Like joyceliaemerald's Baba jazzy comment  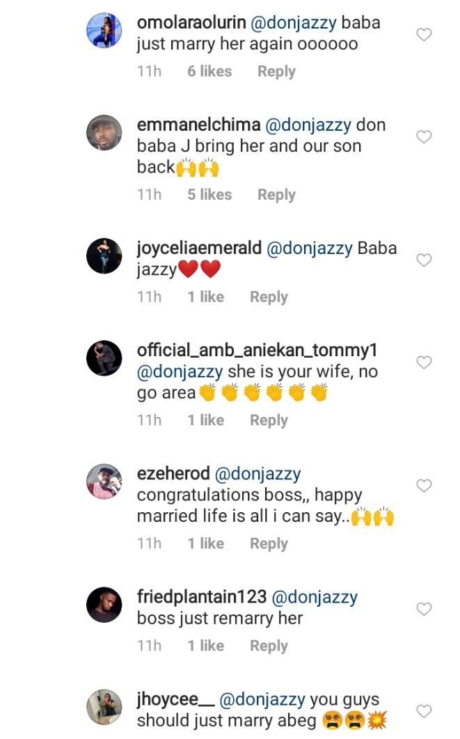[424, 260]
